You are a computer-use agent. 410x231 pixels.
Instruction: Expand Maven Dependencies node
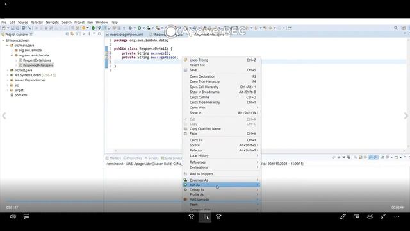click(8, 80)
